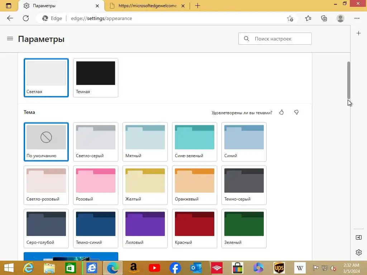Click thumbs up for theme feedback
Image resolution: width=367 pixels, height=275 pixels.
(x=281, y=112)
